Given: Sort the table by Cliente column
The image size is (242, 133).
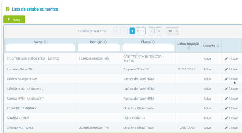Looking at the screenshot, I should point(153,42).
